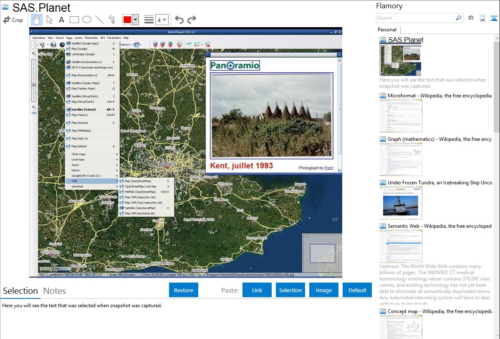500x339 pixels.
Task: Select the freehand scribble tool
Action: [112, 20]
